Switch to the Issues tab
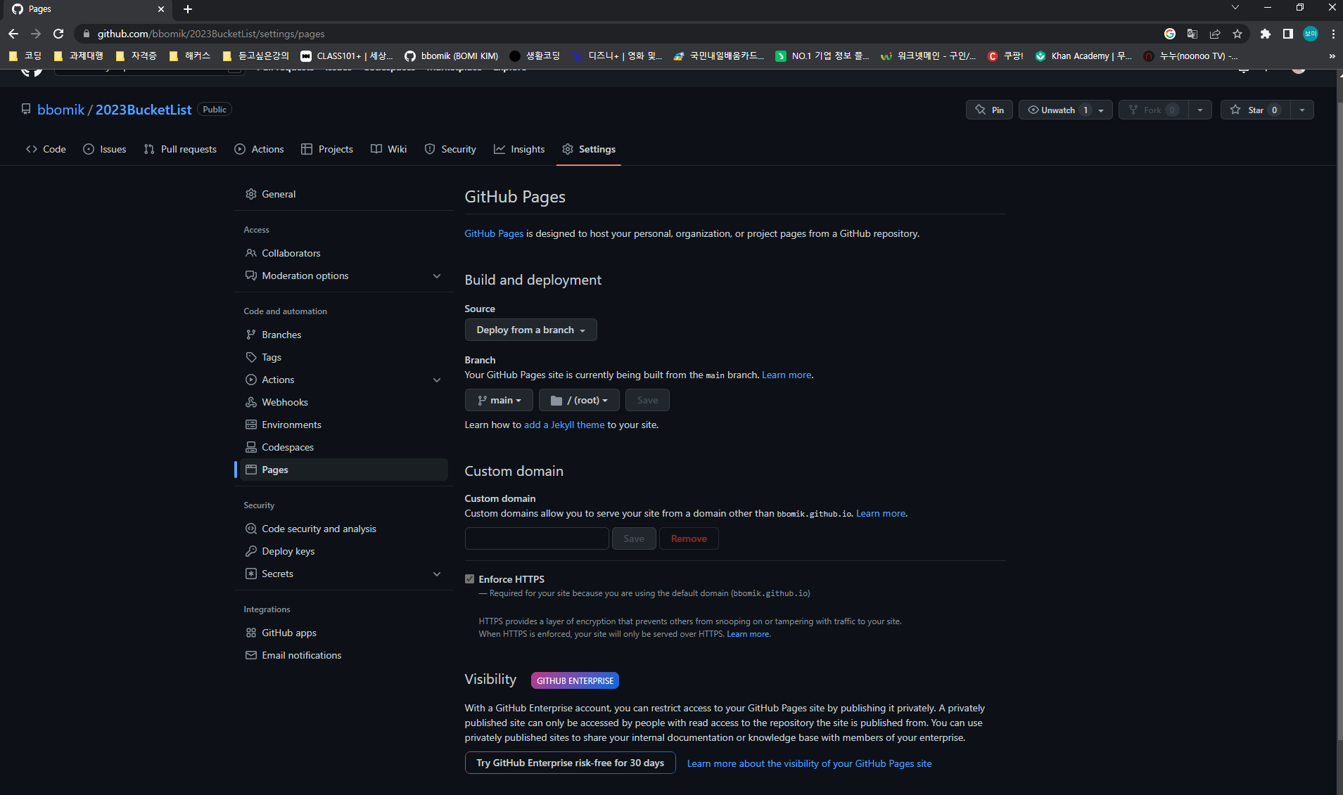The image size is (1343, 795). [x=105, y=149]
